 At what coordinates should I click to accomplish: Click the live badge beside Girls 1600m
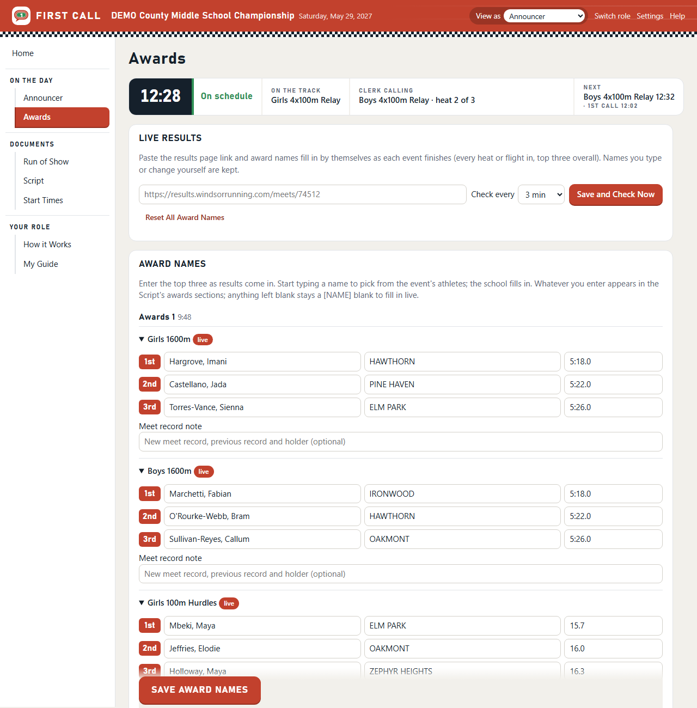tap(203, 340)
